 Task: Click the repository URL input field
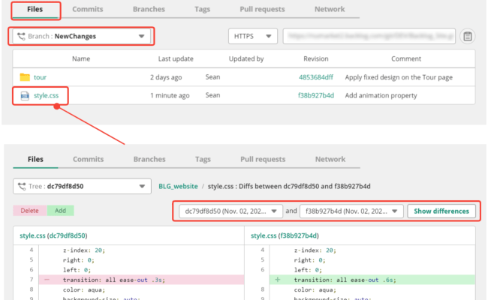point(369,36)
